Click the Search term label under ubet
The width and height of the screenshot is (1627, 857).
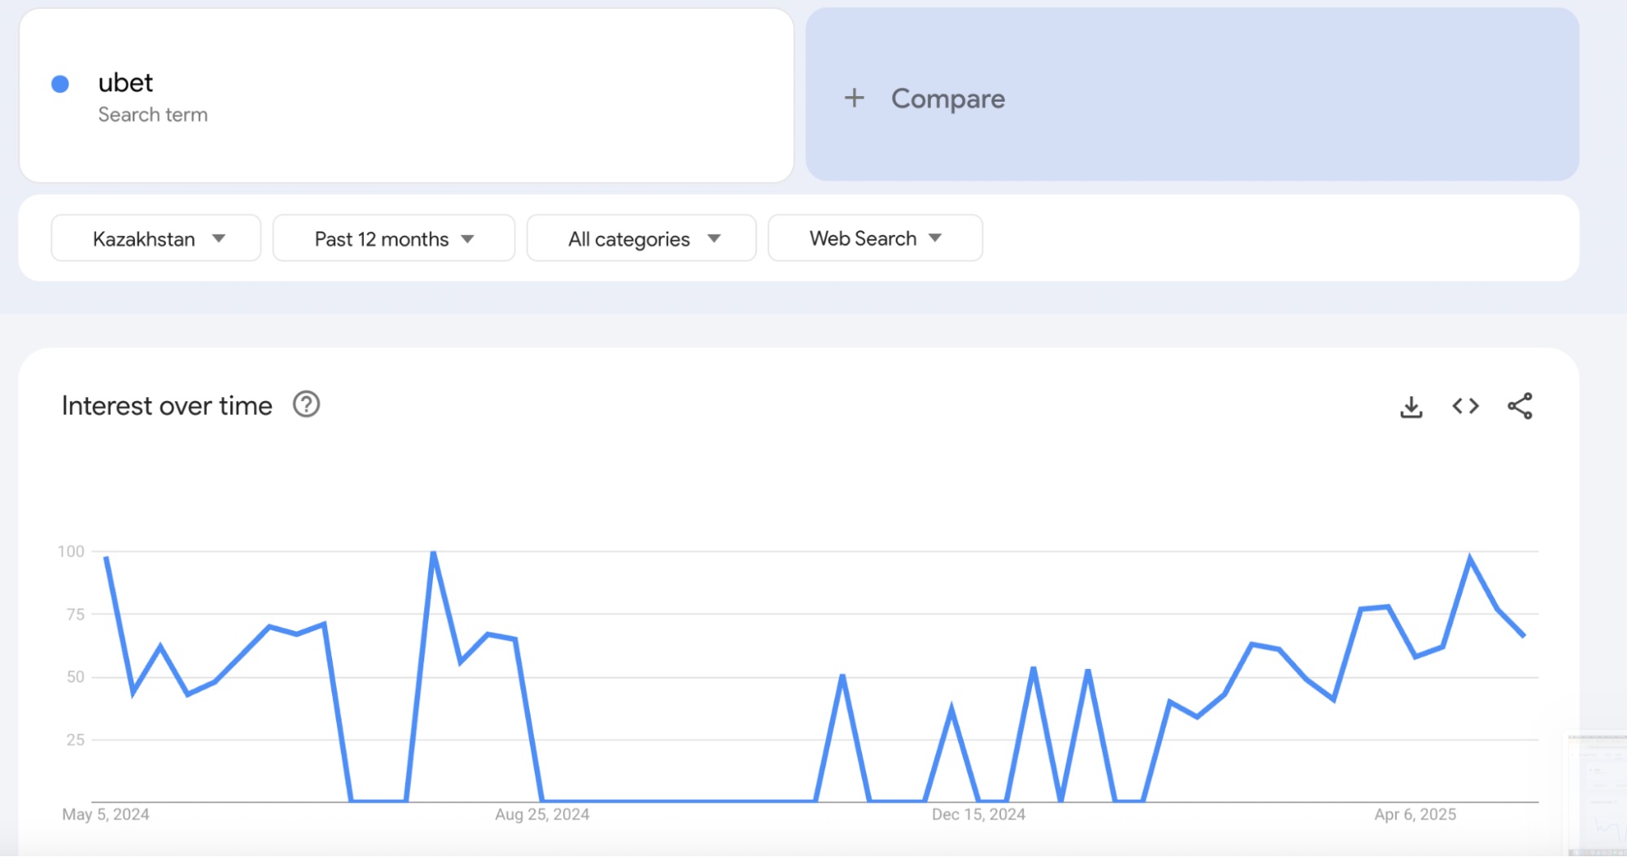click(153, 115)
